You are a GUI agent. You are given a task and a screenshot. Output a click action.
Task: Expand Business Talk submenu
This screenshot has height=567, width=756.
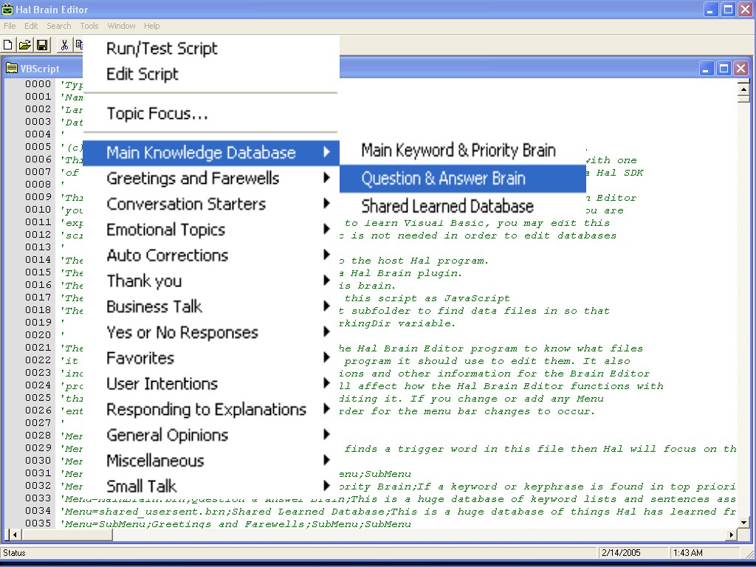pyautogui.click(x=210, y=306)
